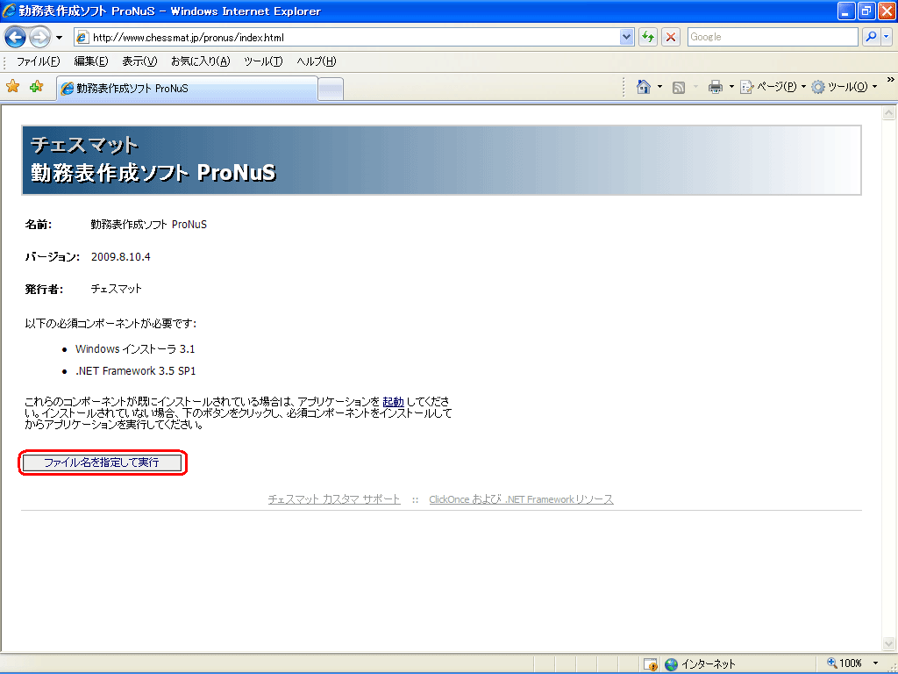
Task: Click the Home icon in command bar
Action: tap(643, 87)
